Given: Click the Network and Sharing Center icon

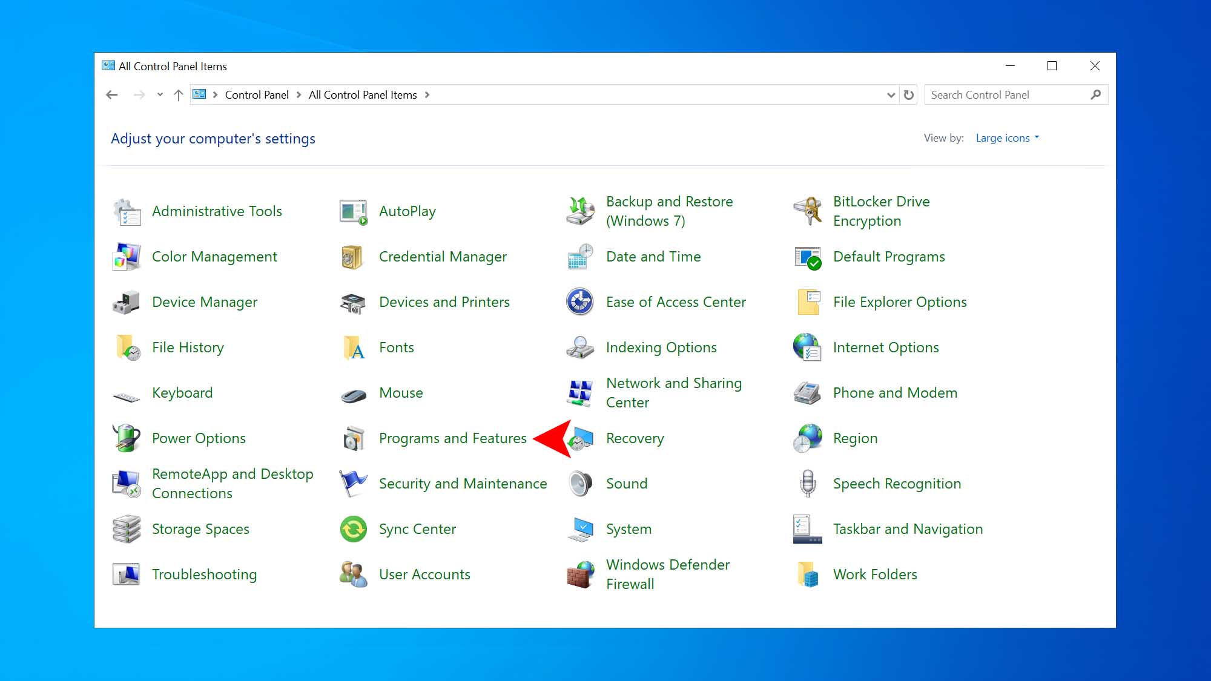Looking at the screenshot, I should pos(581,393).
